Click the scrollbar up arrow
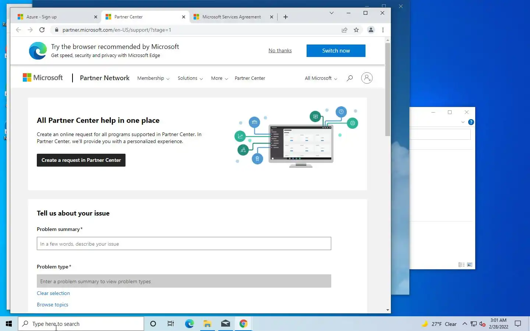This screenshot has width=530, height=331. [388, 40]
